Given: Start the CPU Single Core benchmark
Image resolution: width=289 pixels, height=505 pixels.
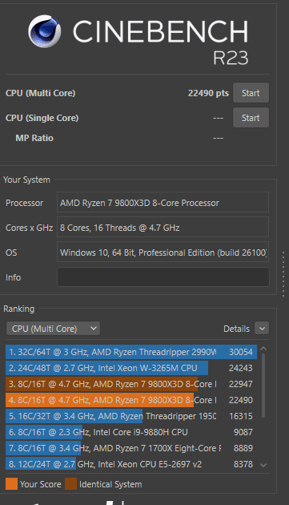Looking at the screenshot, I should [x=251, y=118].
